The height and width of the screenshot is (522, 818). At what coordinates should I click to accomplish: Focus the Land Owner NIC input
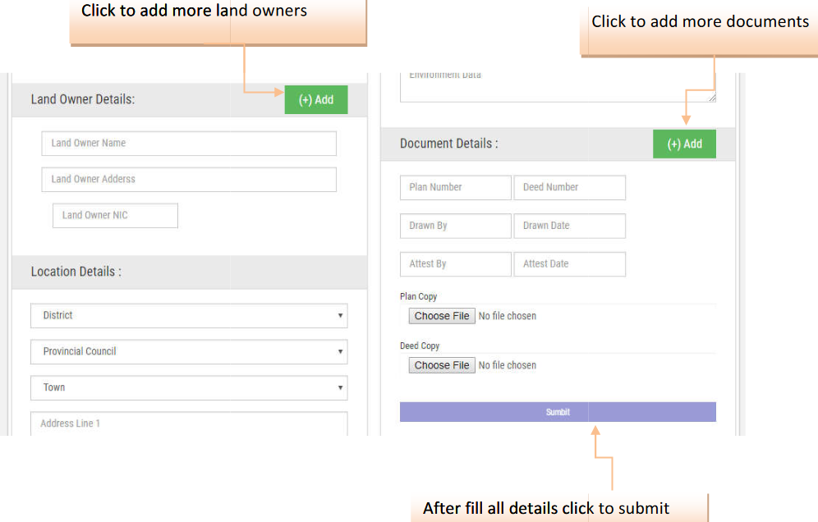(115, 215)
